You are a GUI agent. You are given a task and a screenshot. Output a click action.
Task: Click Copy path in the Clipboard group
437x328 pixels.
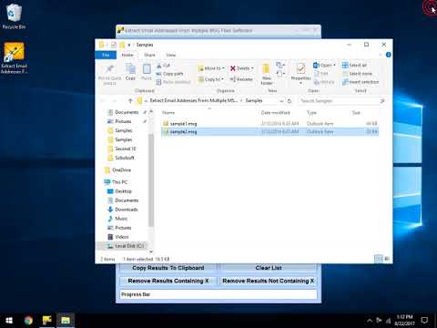coord(169,74)
